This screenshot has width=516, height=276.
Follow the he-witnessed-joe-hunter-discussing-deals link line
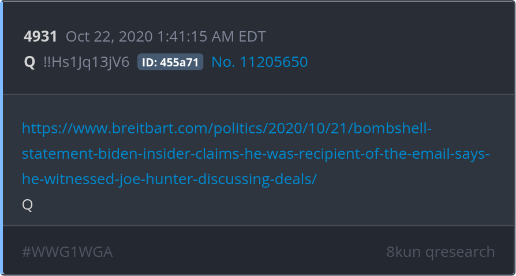[169, 179]
